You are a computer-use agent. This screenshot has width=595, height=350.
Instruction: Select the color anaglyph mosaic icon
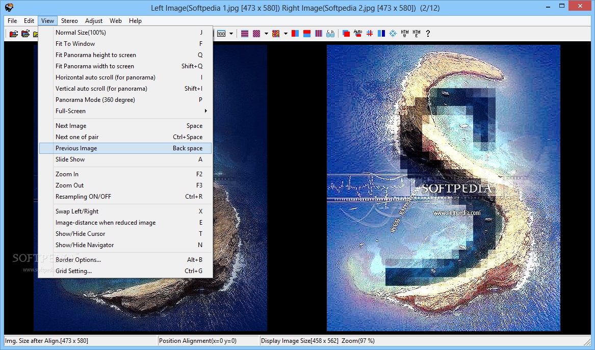coord(276,34)
